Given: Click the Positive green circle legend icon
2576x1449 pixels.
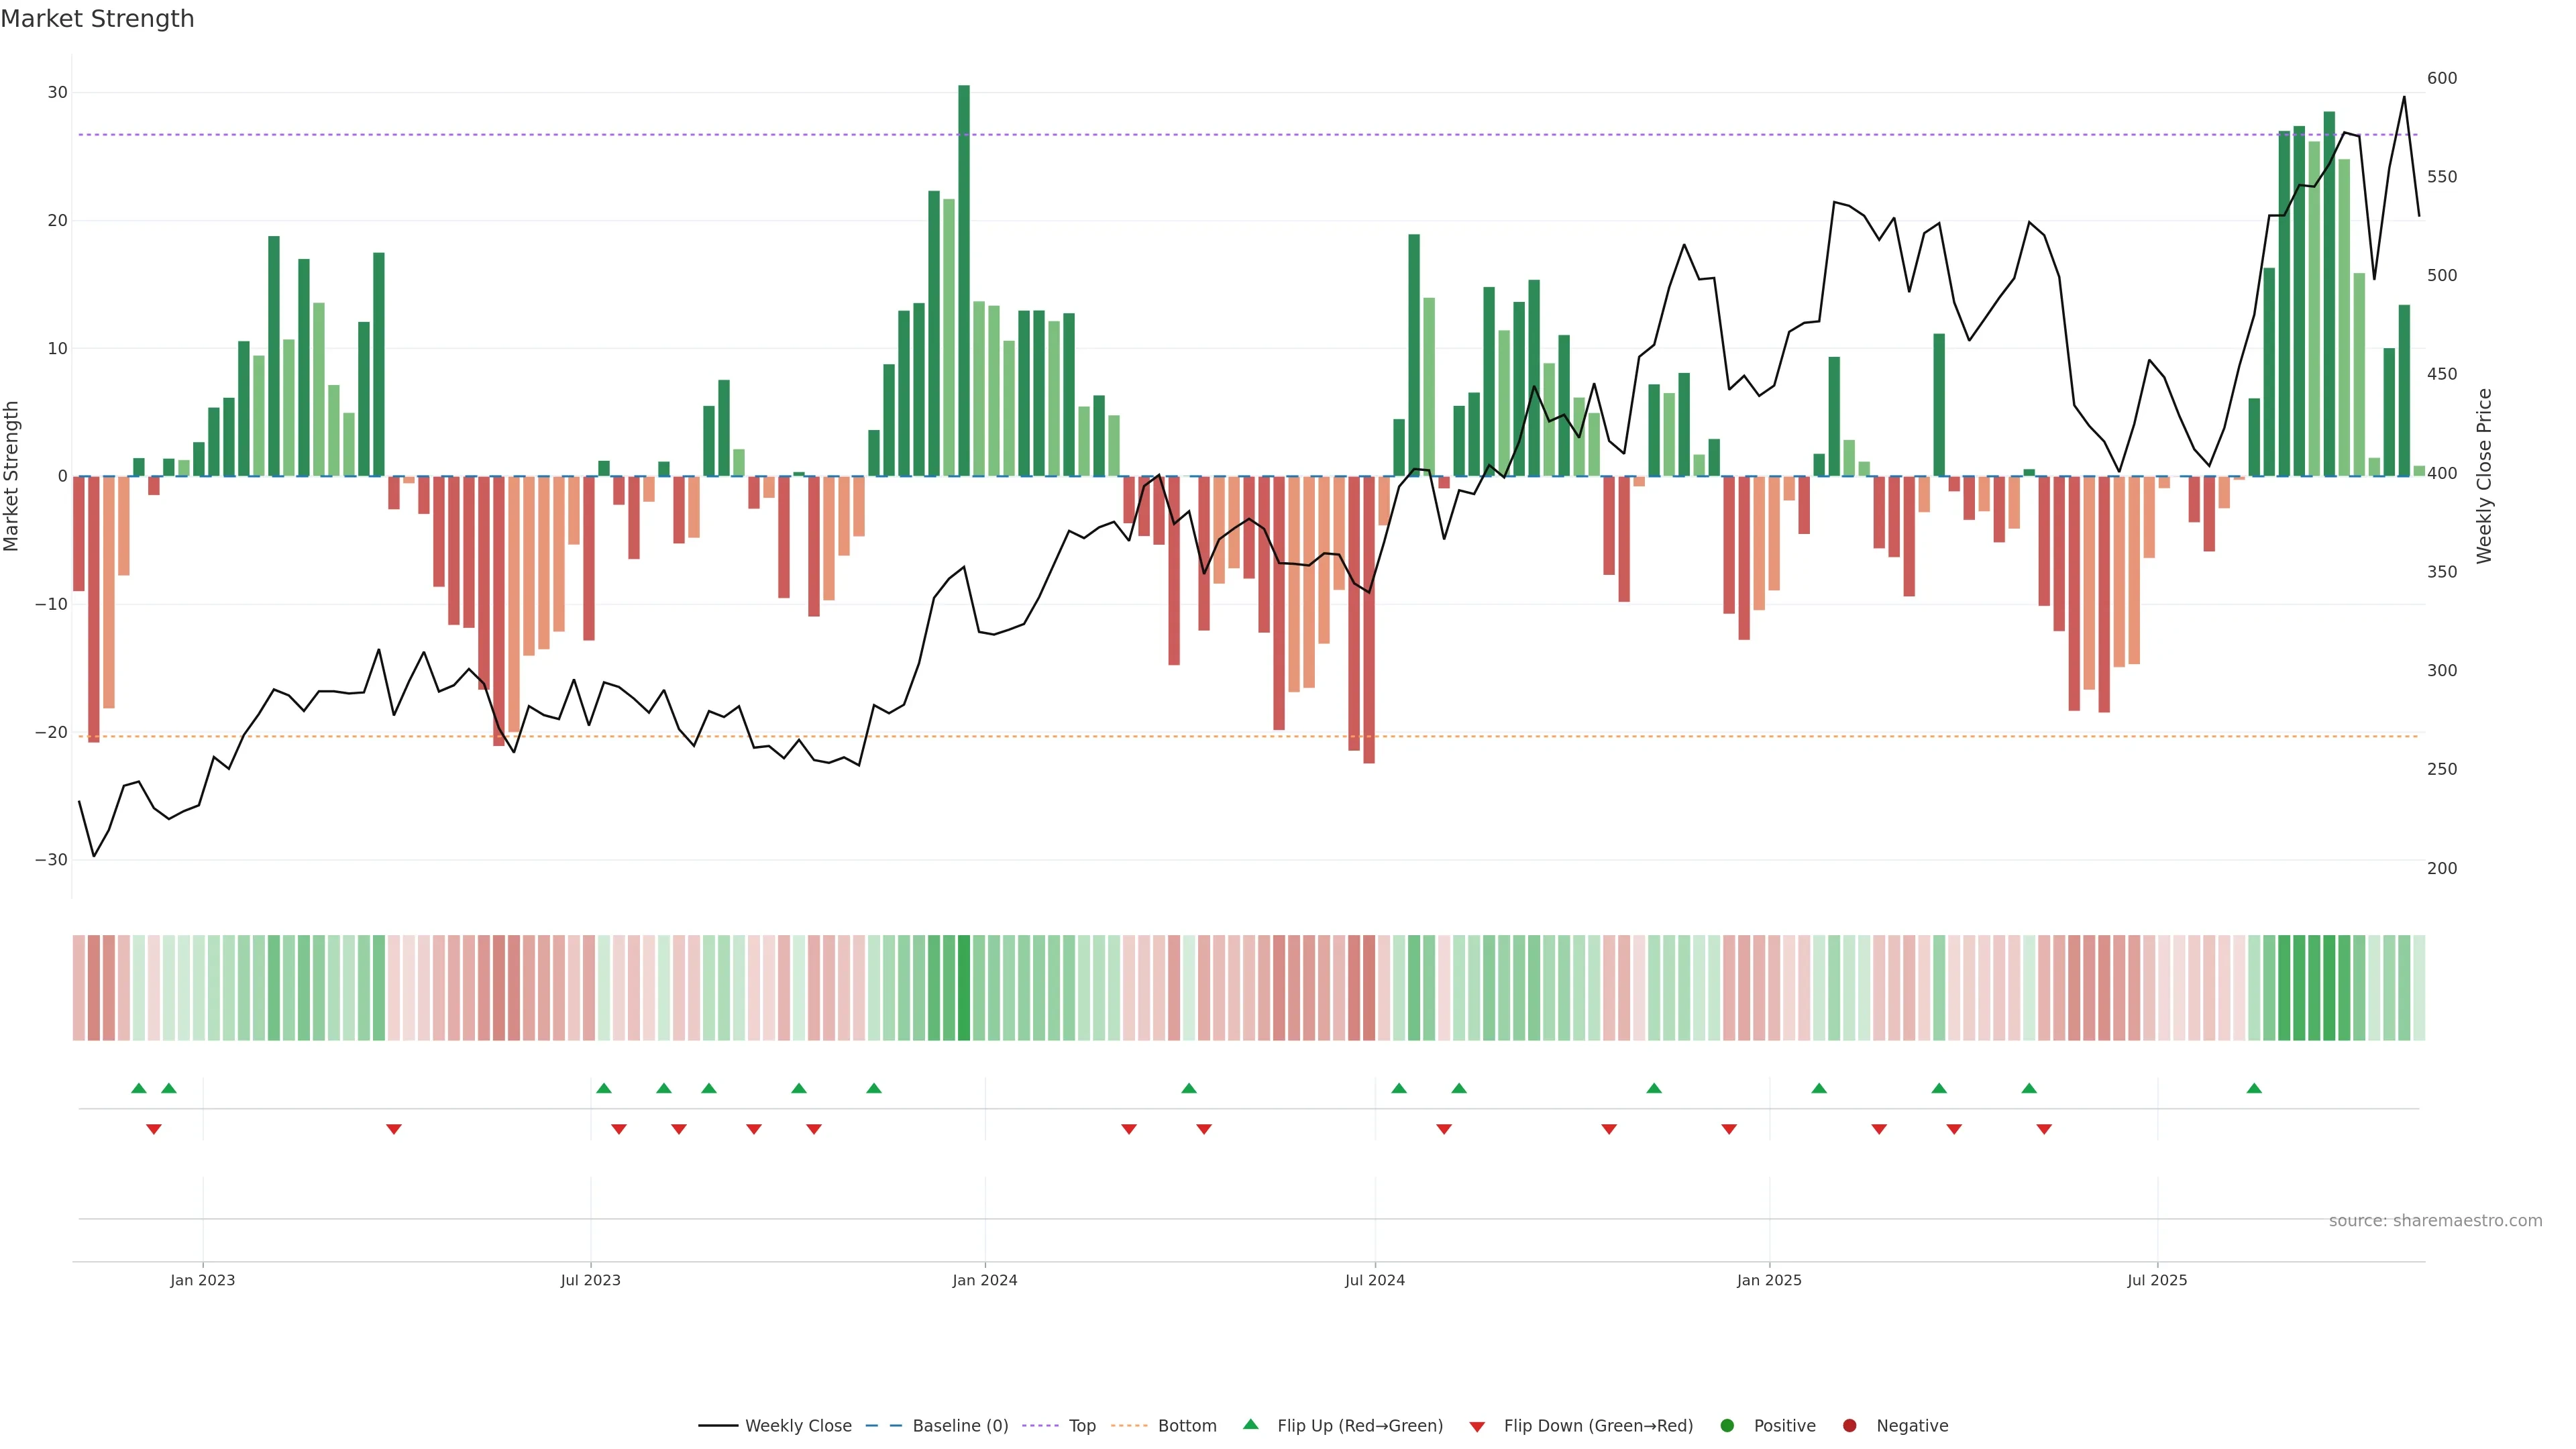Looking at the screenshot, I should (1727, 1426).
